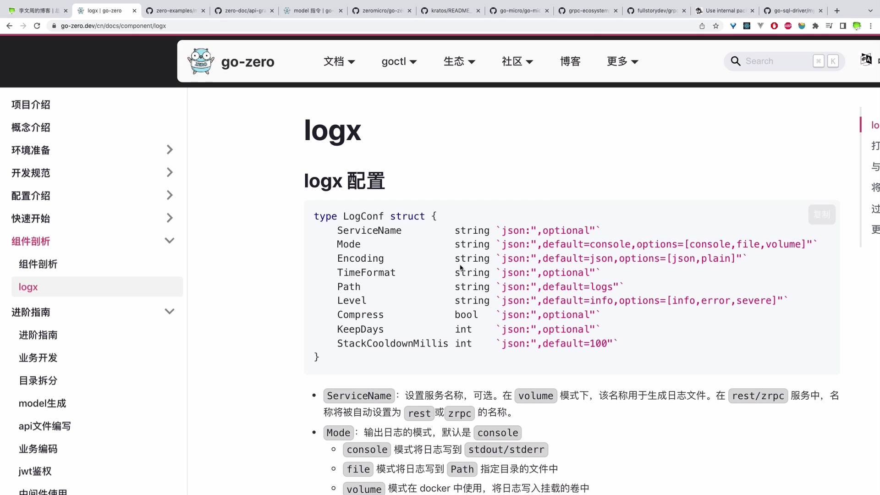
Task: Click the Adblock Plus extension icon
Action: pyautogui.click(x=788, y=26)
